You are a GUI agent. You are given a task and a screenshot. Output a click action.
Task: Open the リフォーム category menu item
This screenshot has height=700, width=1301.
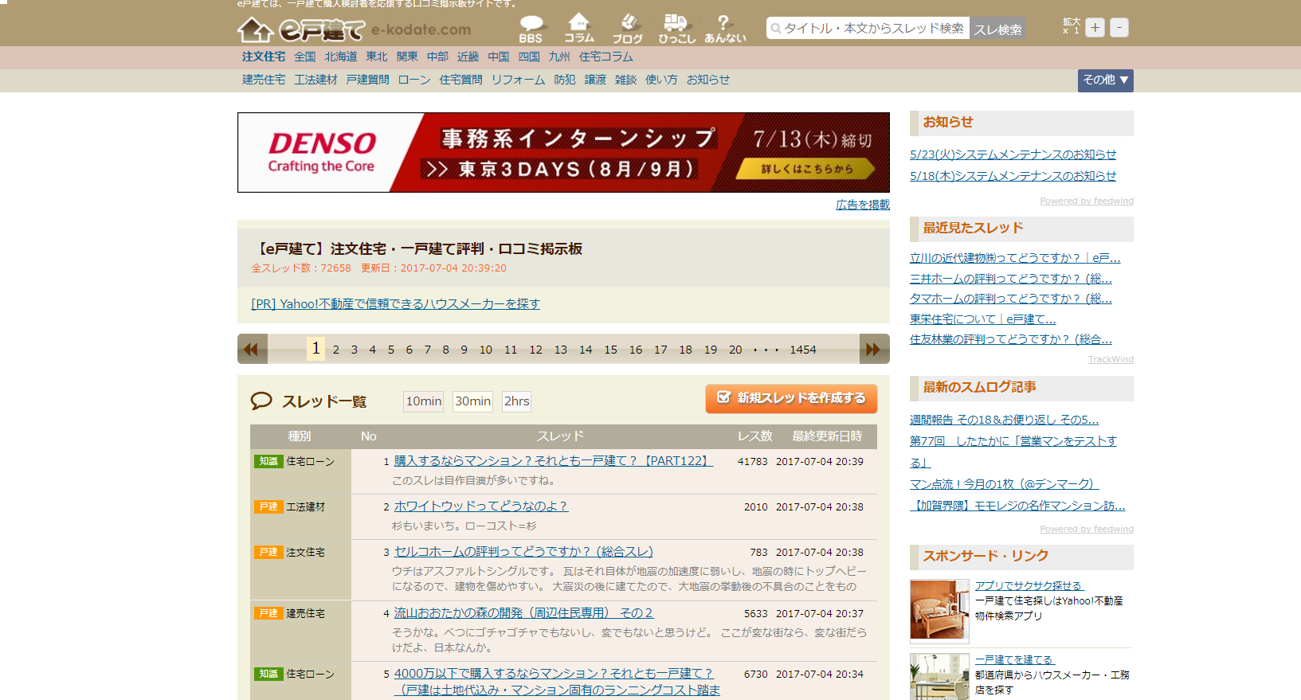518,80
